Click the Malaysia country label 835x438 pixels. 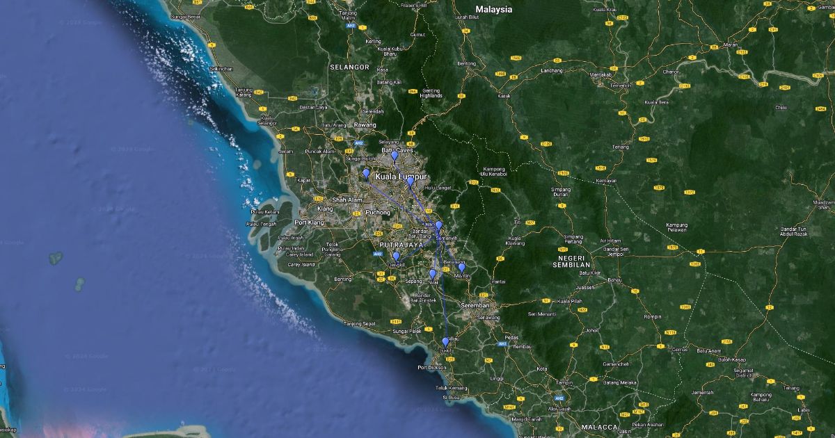click(x=493, y=10)
